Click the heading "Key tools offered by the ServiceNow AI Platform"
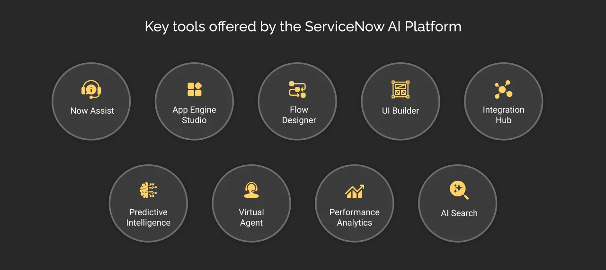This screenshot has width=606, height=270. coord(303,26)
